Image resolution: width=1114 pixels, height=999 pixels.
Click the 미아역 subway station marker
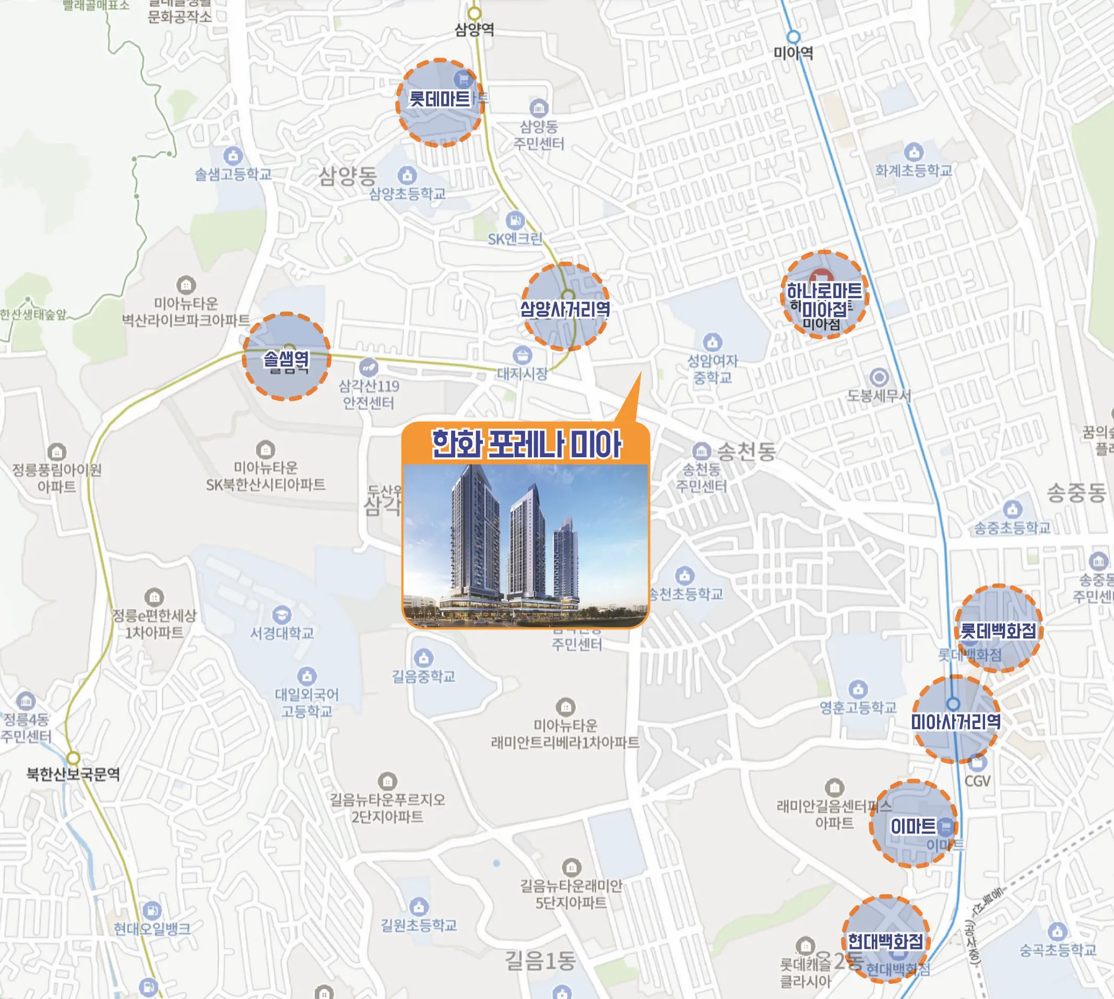pos(793,38)
